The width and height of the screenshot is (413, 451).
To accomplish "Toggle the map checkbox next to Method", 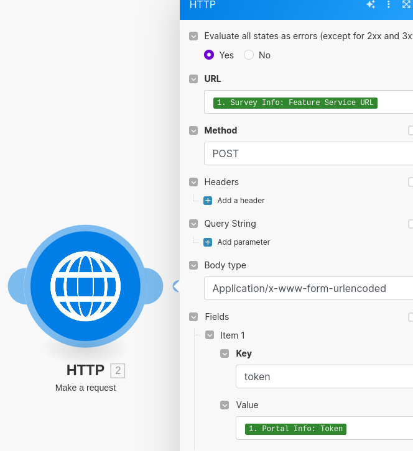I will coord(411,130).
